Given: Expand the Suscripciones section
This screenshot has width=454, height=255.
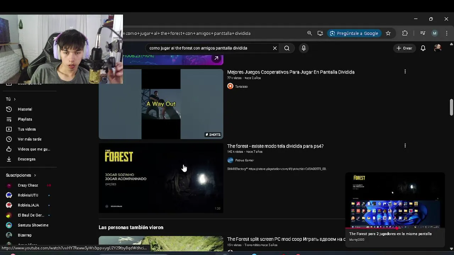Looking at the screenshot, I should pos(21,175).
